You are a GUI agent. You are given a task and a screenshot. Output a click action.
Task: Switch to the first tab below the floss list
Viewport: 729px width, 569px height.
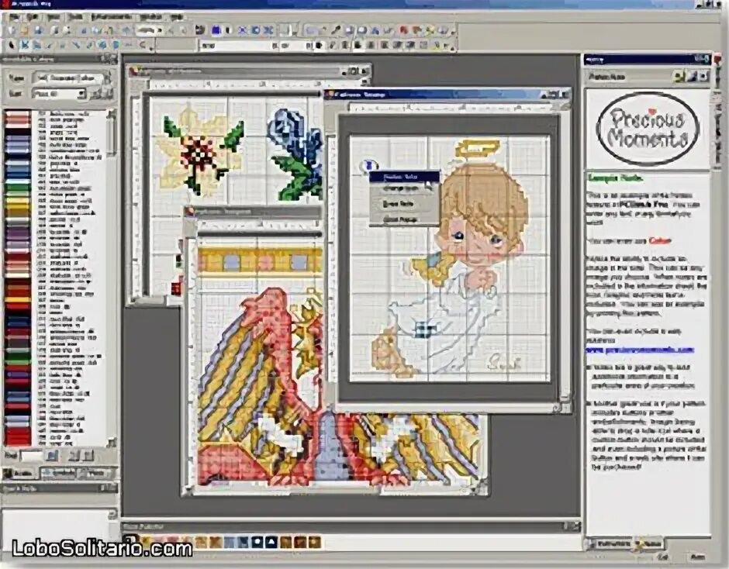(x=19, y=474)
